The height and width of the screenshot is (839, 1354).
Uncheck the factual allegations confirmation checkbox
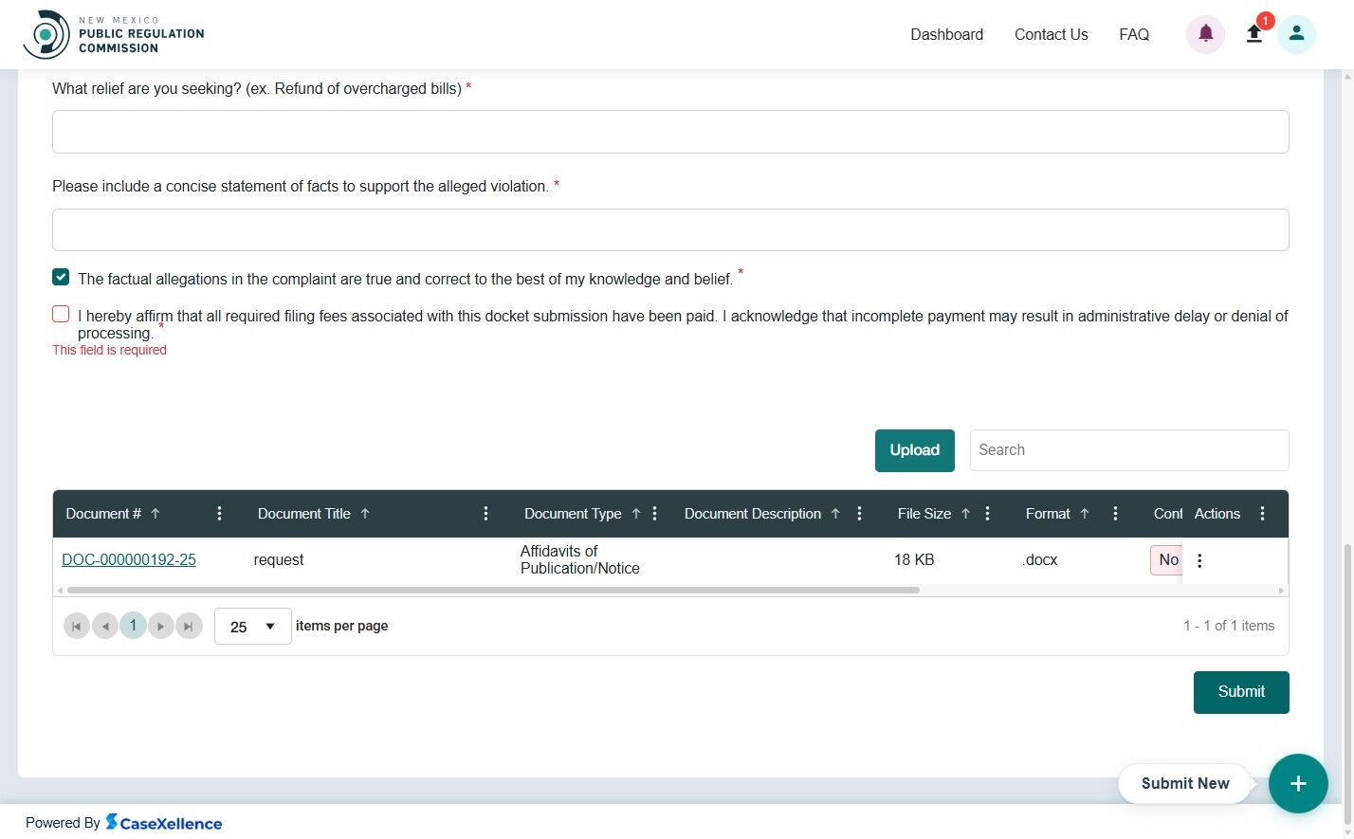(x=61, y=277)
